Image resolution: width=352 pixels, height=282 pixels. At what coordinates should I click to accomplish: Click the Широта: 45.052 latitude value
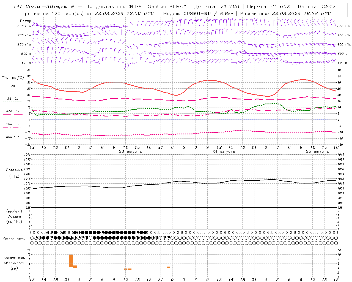268,7
